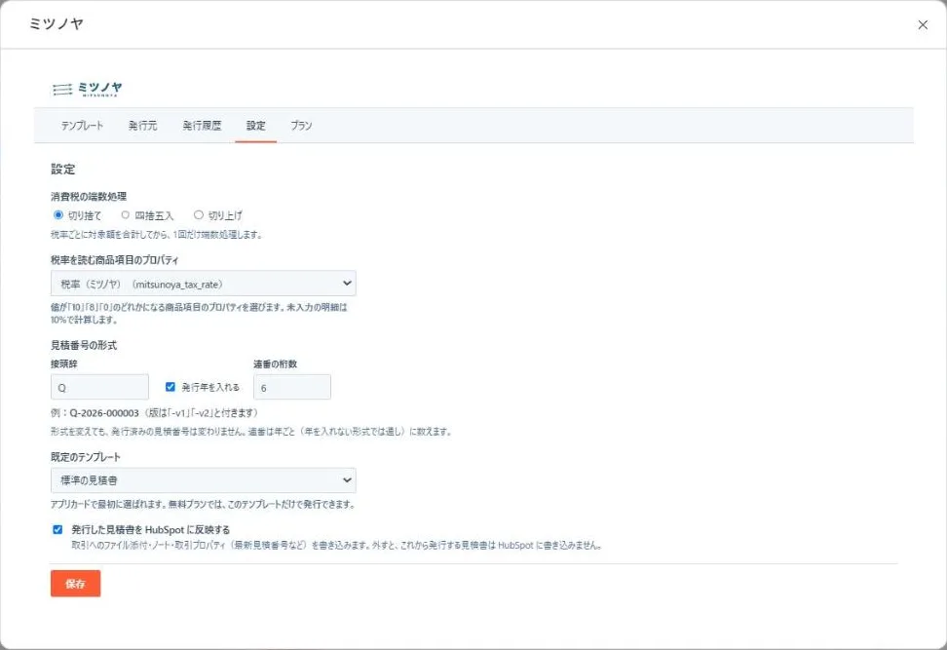Click the 消費税の端数処理 label
947x650 pixels.
point(89,196)
